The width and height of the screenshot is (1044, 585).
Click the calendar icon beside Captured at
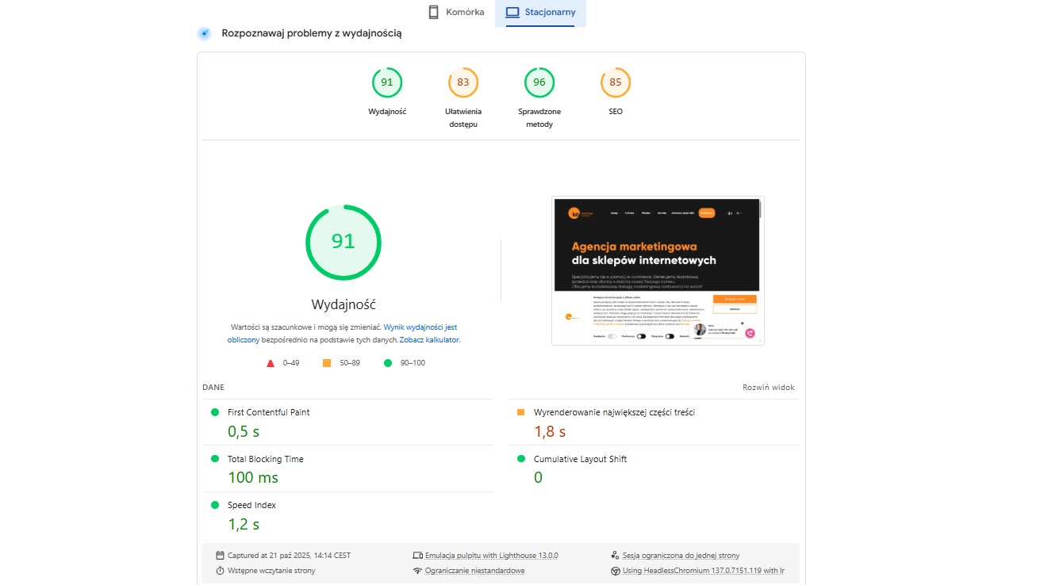pyautogui.click(x=220, y=556)
